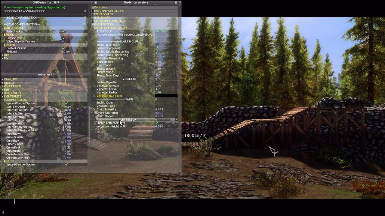Viewport: 385px width, 216px height.
Task: Expand ENBADAPTATION.FX plus icon
Action: point(93,21)
